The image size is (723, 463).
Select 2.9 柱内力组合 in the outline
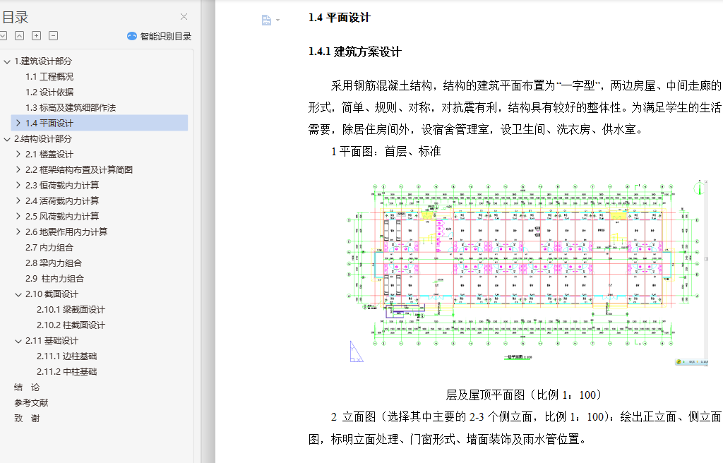(54, 279)
